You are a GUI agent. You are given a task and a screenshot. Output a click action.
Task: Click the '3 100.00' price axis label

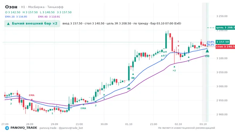click(x=222, y=58)
